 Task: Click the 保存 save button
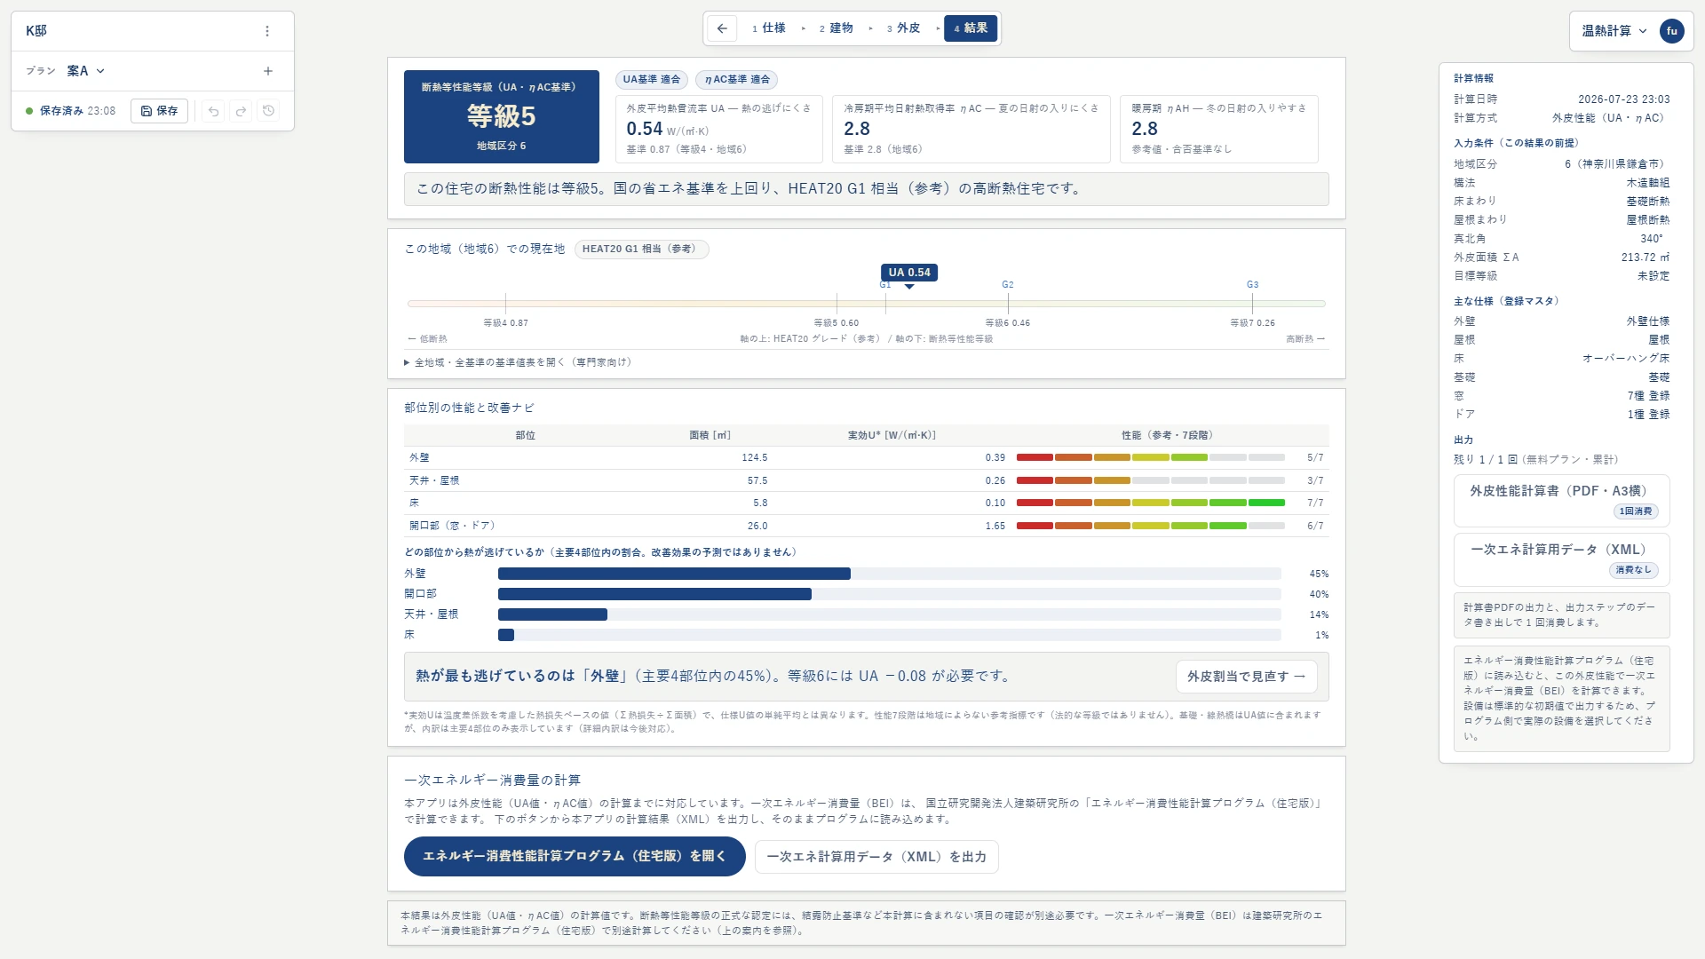[x=160, y=111]
